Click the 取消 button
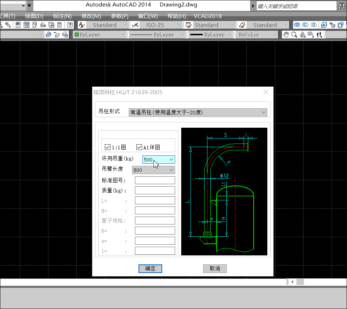The height and width of the screenshot is (309, 347). click(215, 269)
